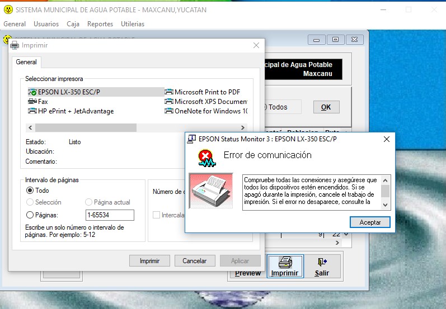The image size is (446, 309).
Task: Select the Todos radio option behind dialog
Action: [275, 107]
